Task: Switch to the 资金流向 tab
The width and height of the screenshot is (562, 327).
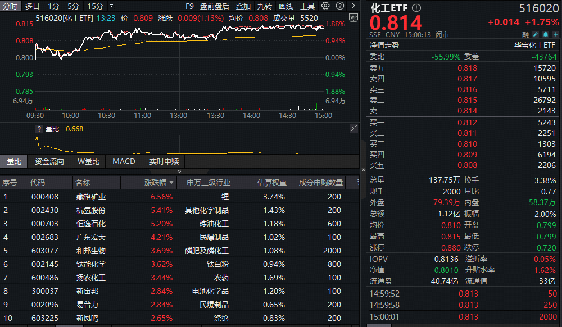Action: 49,161
